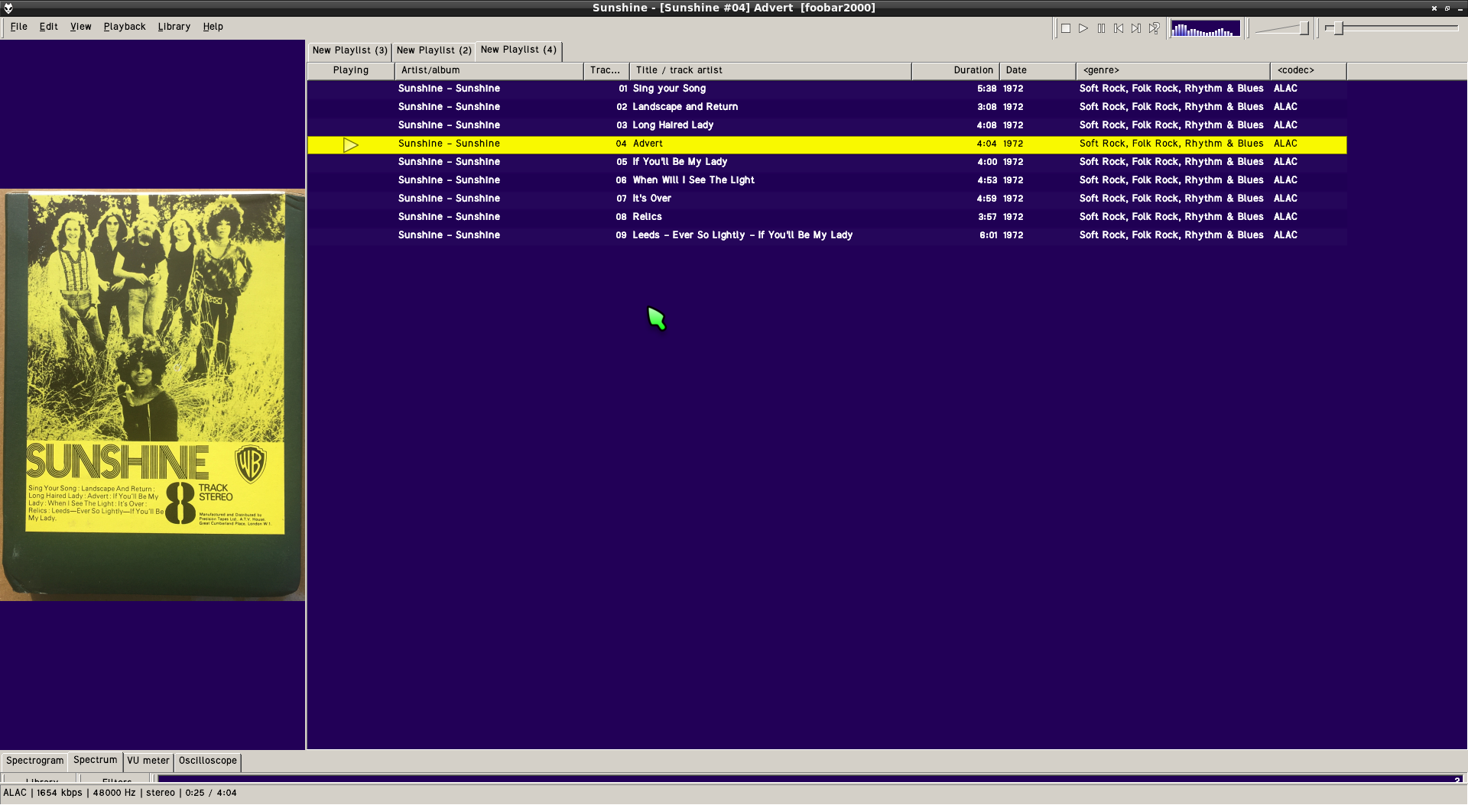Open the Library menu
Viewport: 1468px width, 805px height.
174,27
